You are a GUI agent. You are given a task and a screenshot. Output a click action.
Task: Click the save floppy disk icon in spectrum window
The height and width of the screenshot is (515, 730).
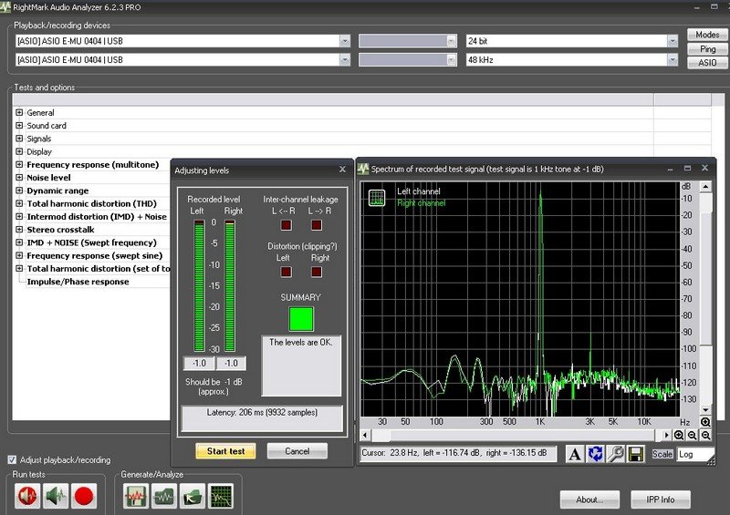636,453
